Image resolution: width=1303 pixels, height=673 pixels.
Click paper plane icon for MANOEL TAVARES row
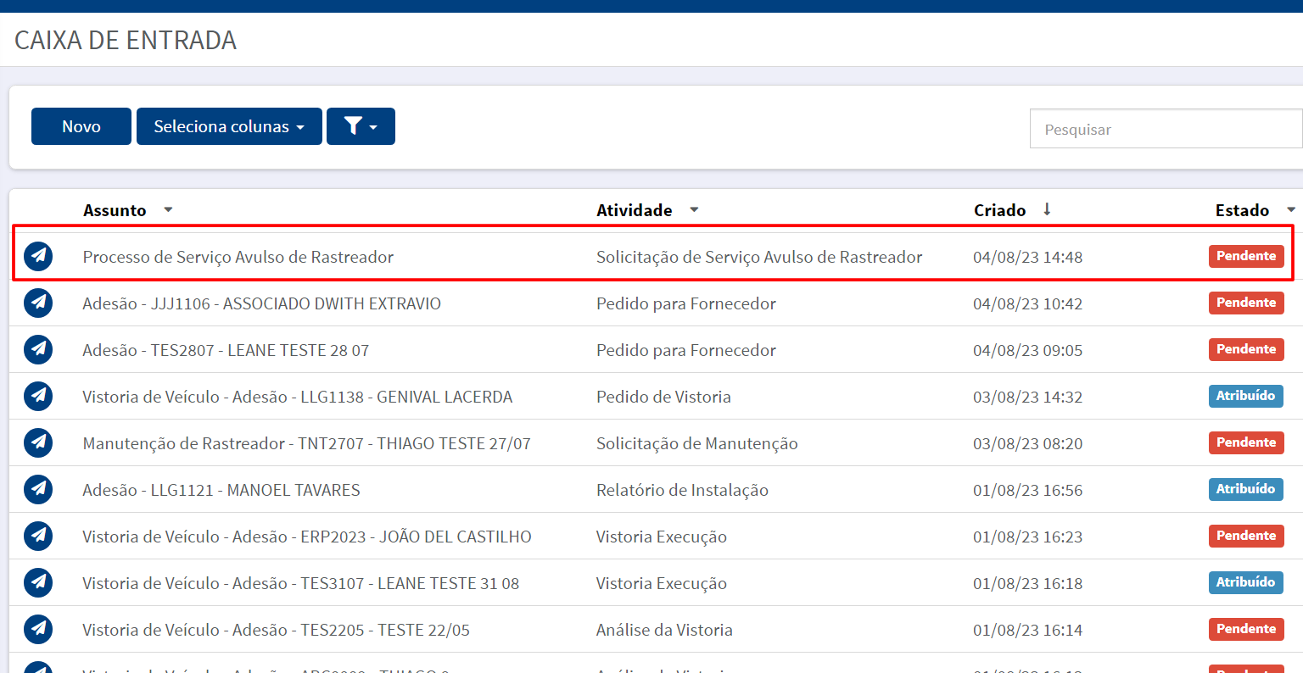point(38,489)
